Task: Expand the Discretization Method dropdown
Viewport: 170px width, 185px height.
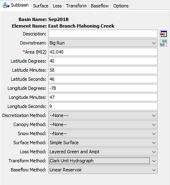Action: tap(103, 115)
